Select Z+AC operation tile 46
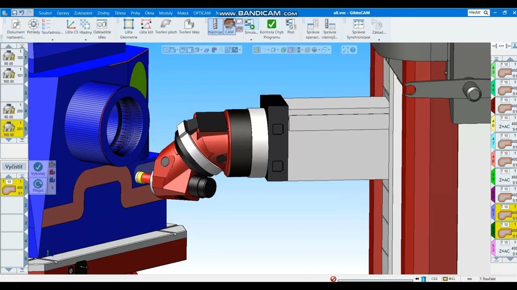 [x=504, y=123]
